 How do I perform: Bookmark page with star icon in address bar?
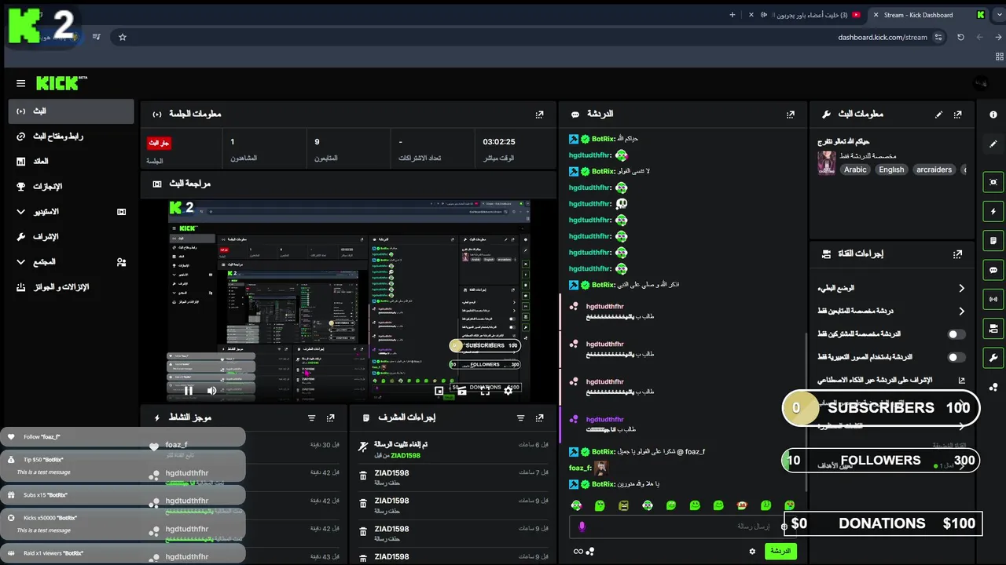[123, 37]
